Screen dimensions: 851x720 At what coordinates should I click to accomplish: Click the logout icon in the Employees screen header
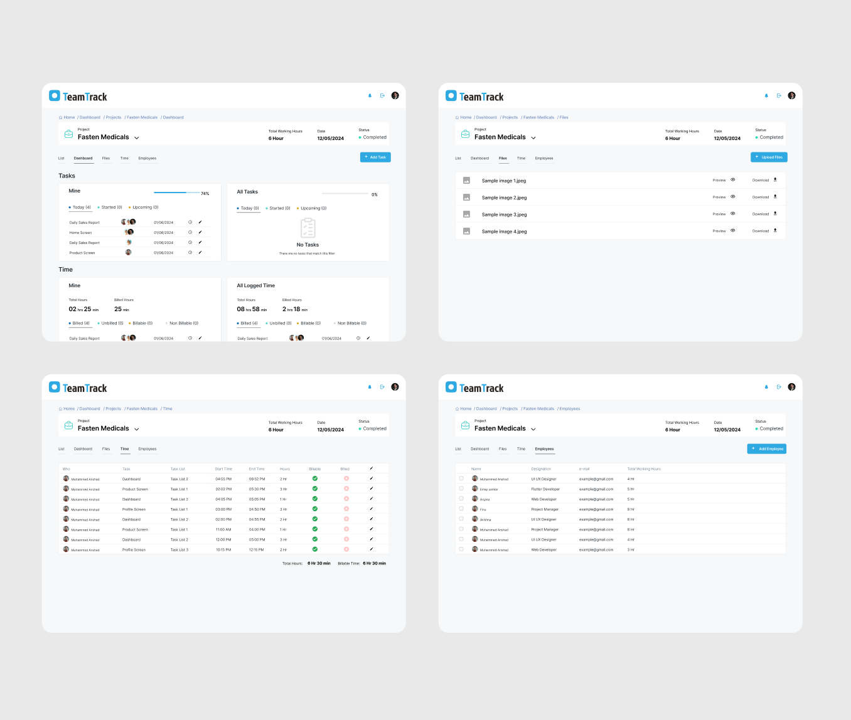coord(779,387)
